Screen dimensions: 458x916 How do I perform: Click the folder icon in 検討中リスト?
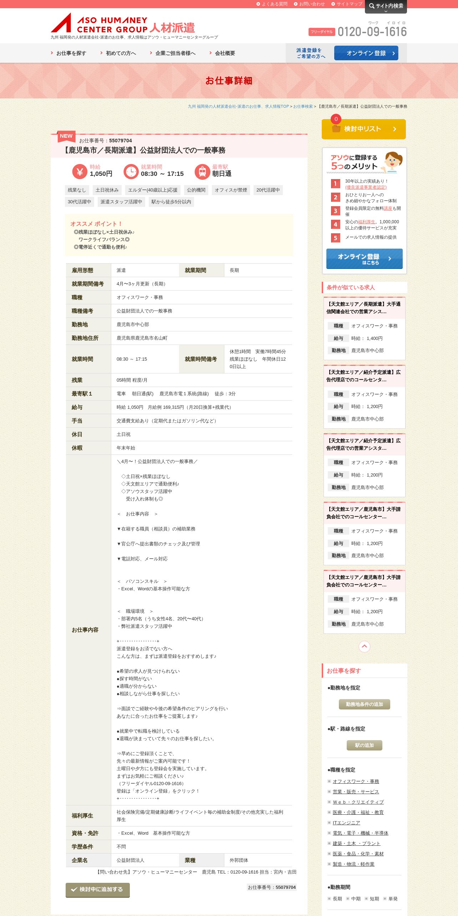[x=336, y=129]
